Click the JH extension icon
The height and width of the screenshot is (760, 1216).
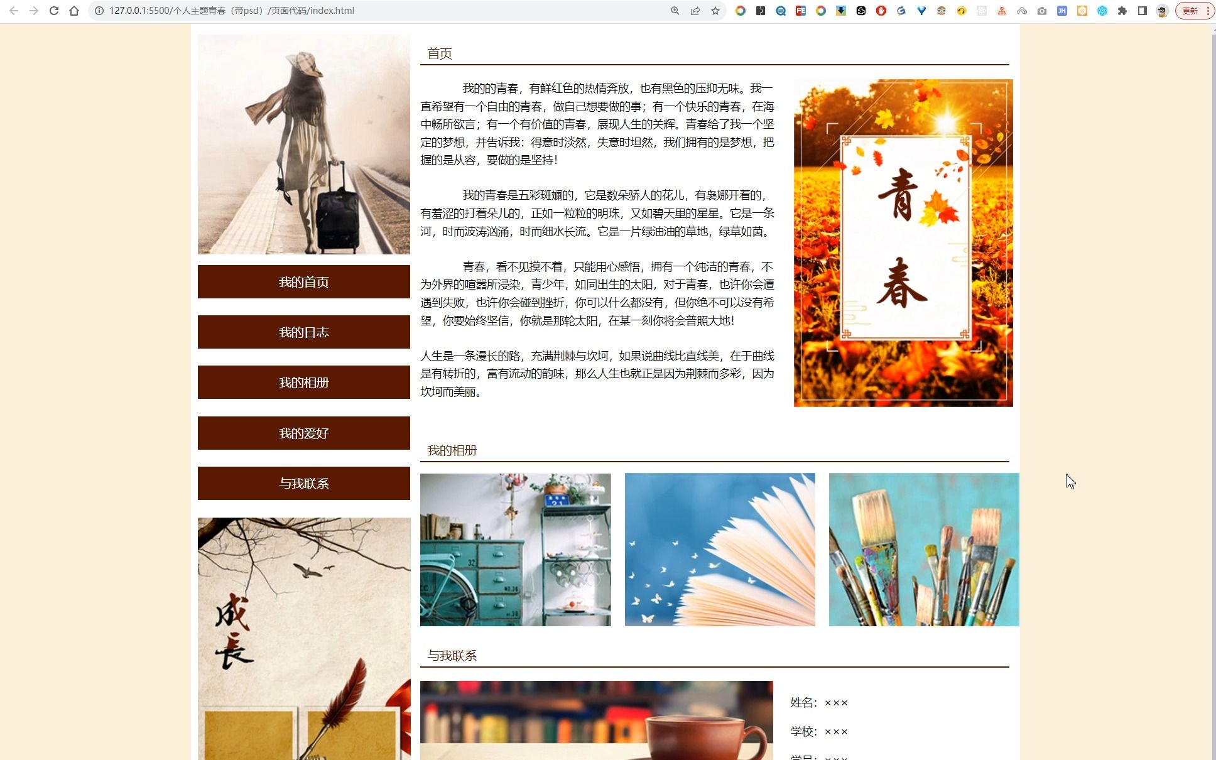(x=1062, y=11)
